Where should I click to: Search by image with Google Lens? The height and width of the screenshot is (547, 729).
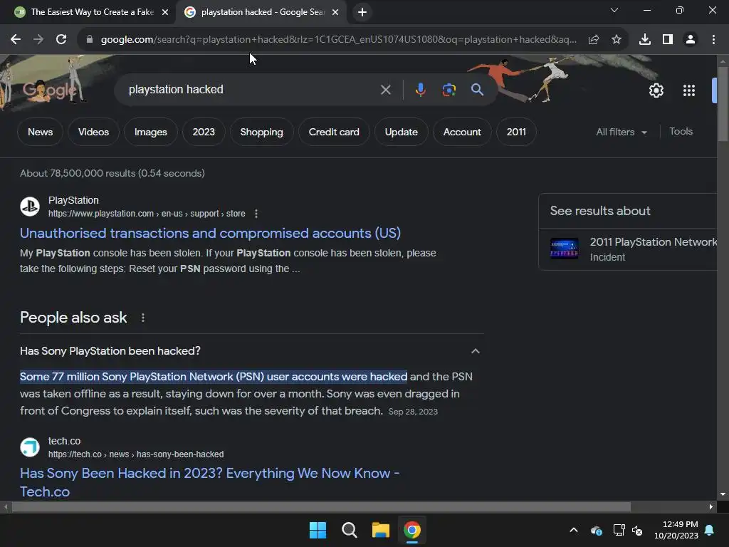(x=449, y=89)
